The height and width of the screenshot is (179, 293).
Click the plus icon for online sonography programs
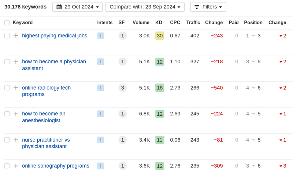pyautogui.click(x=16, y=166)
